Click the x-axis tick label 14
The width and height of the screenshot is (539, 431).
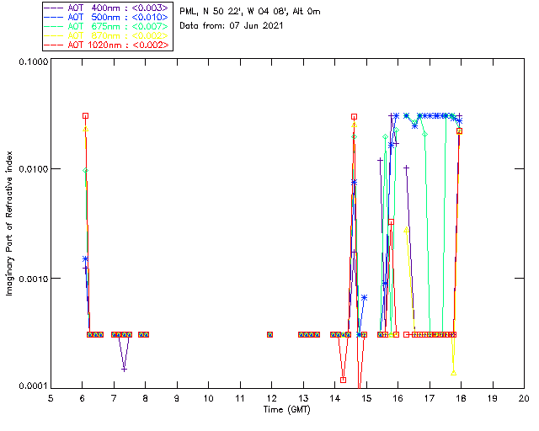coord(335,398)
